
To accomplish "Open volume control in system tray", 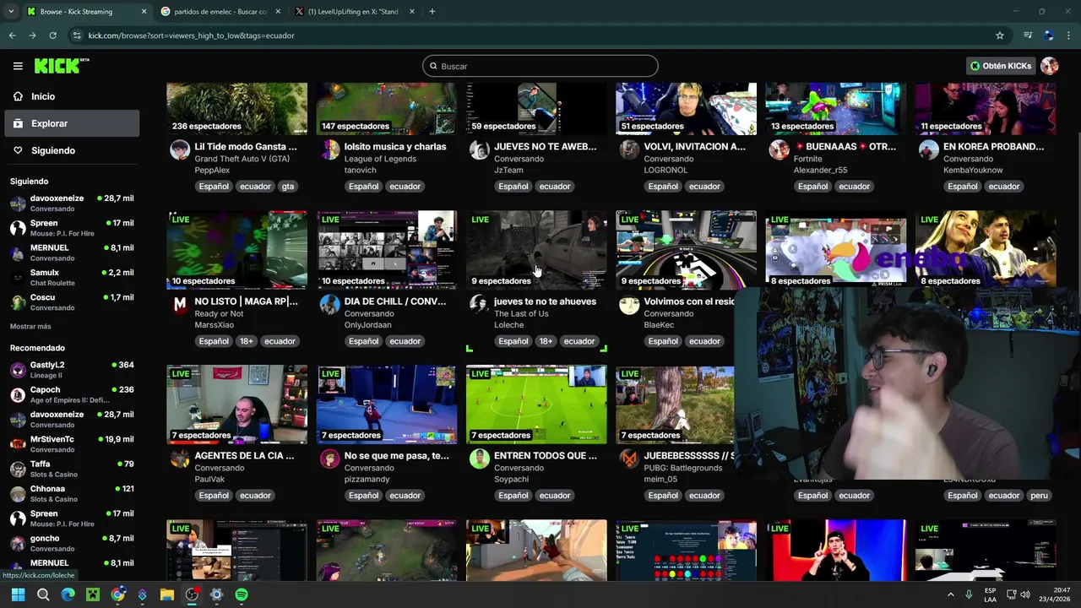I will click(1025, 594).
